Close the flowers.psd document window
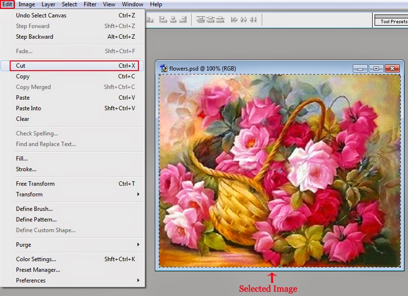 (392, 68)
